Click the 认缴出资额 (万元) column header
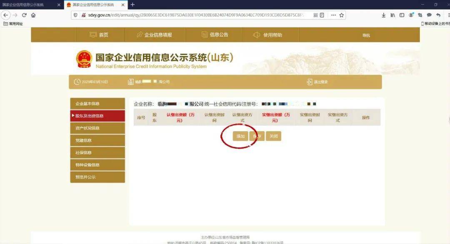Viewport: 450px width, 244px height. coord(180,117)
